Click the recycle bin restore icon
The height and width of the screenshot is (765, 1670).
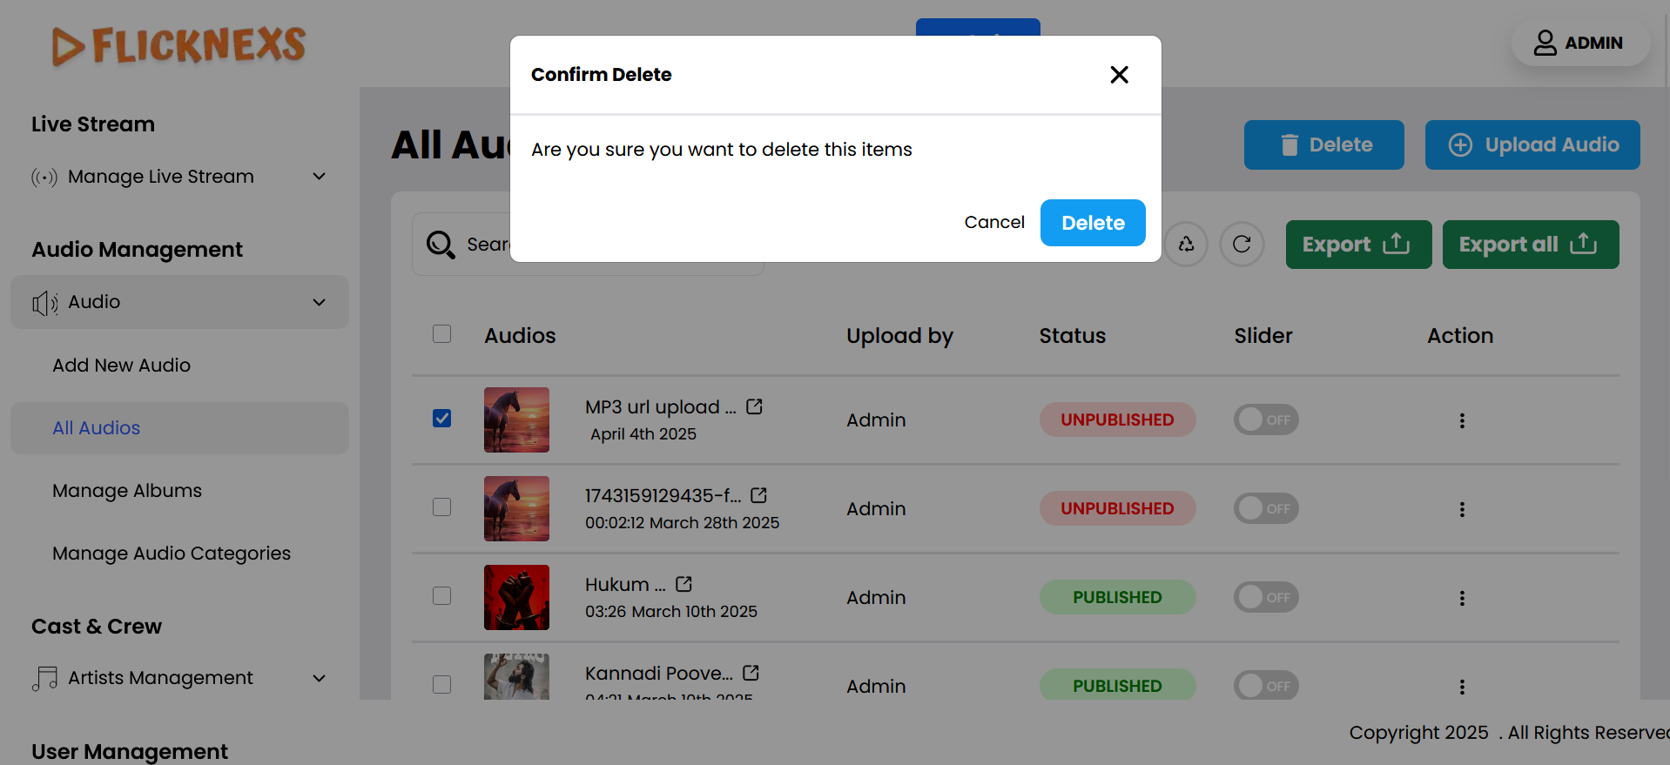pos(1186,245)
